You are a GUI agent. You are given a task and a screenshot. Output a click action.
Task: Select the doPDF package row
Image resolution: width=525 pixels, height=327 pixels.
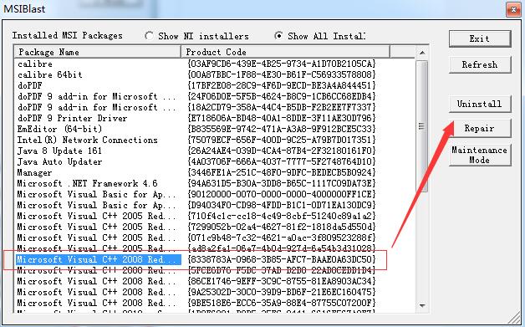pos(214,85)
